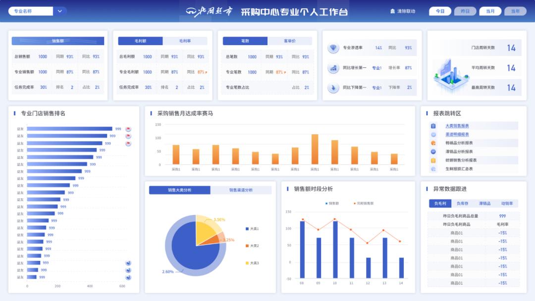Viewport: 535px width, 301px height.
Task: Switch to the 销售渠道分析 tab
Action: click(240, 190)
